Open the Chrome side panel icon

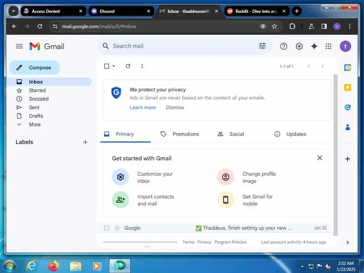[x=324, y=26]
